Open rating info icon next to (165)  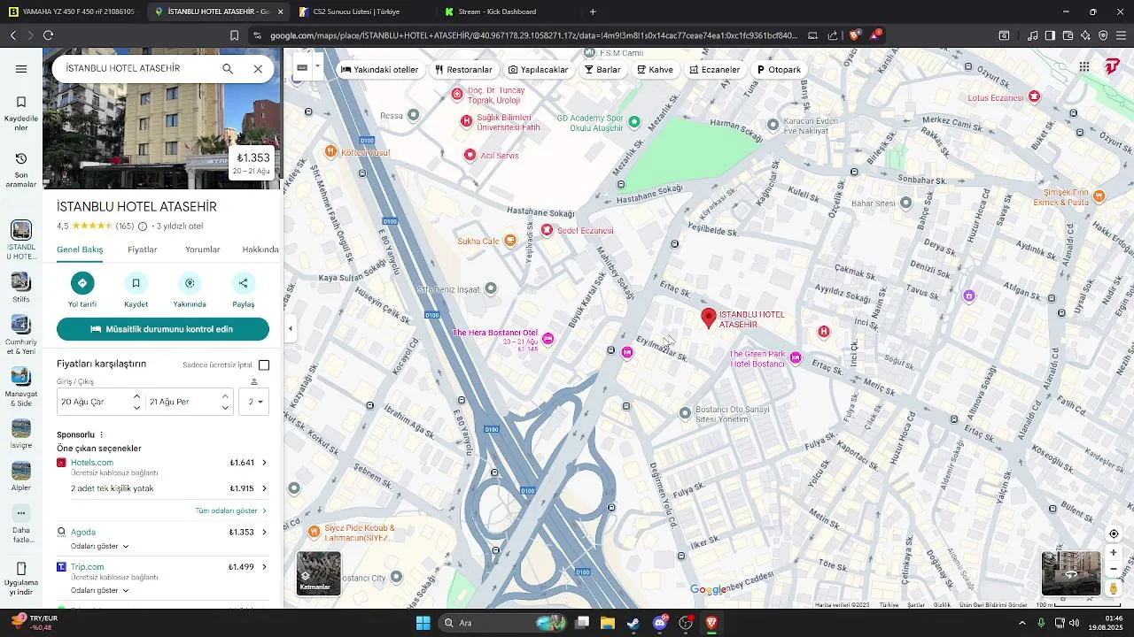143,226
